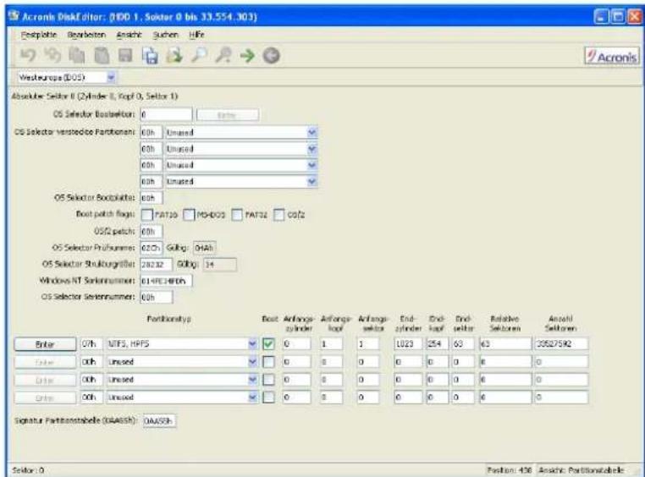Image resolution: width=645 pixels, height=477 pixels.
Task: Click the grey save floppy icon
Action: point(125,56)
